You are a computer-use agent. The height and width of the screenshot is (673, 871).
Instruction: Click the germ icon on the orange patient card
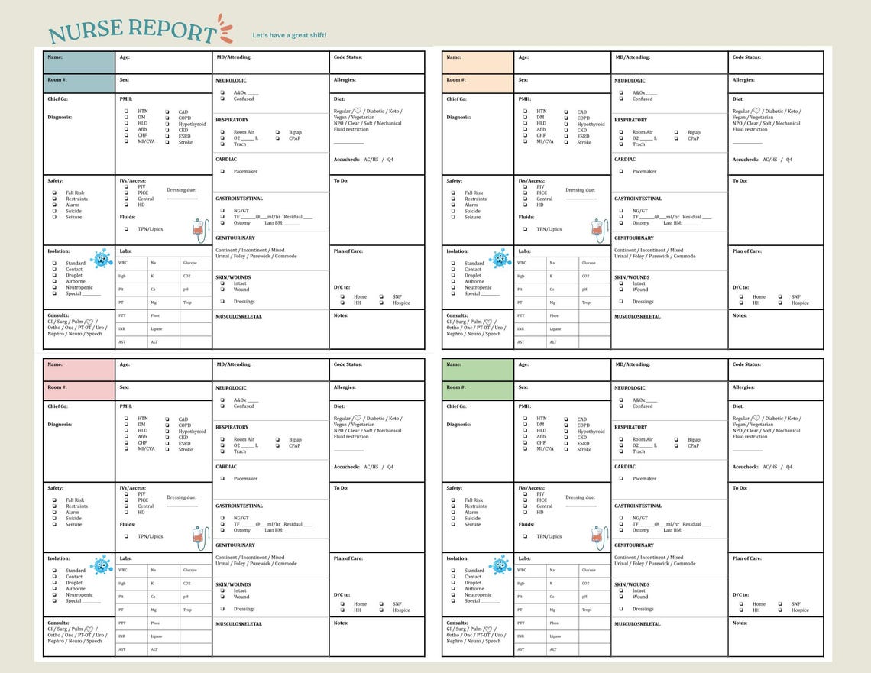coord(500,259)
